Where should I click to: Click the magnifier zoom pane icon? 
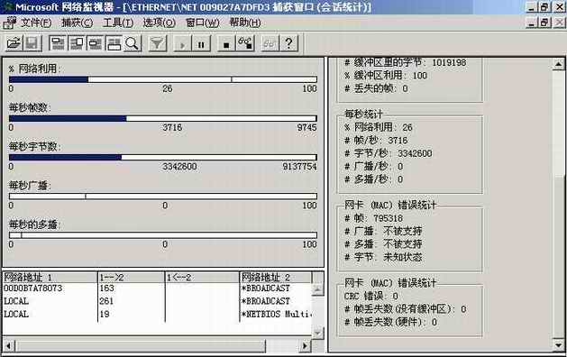(x=132, y=43)
